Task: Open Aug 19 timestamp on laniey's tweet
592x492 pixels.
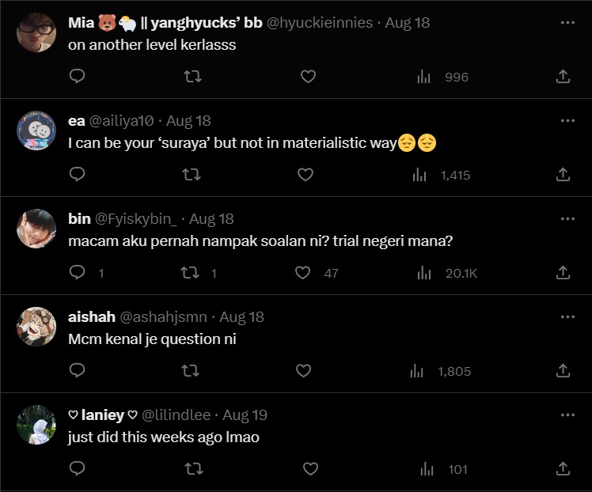Action: click(245, 415)
